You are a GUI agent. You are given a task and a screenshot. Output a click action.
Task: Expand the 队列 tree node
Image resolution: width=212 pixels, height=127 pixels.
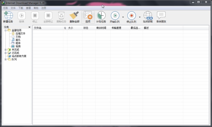point(6,60)
